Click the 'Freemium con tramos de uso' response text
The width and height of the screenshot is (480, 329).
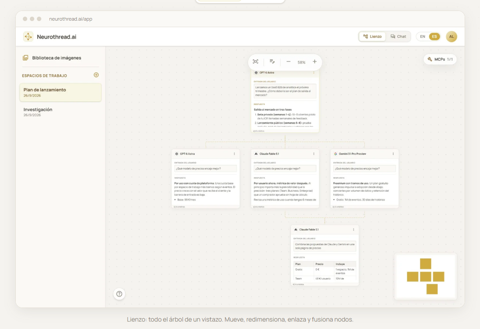[351, 183]
